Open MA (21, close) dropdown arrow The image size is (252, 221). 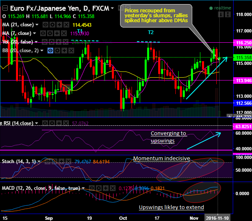coord(37,25)
